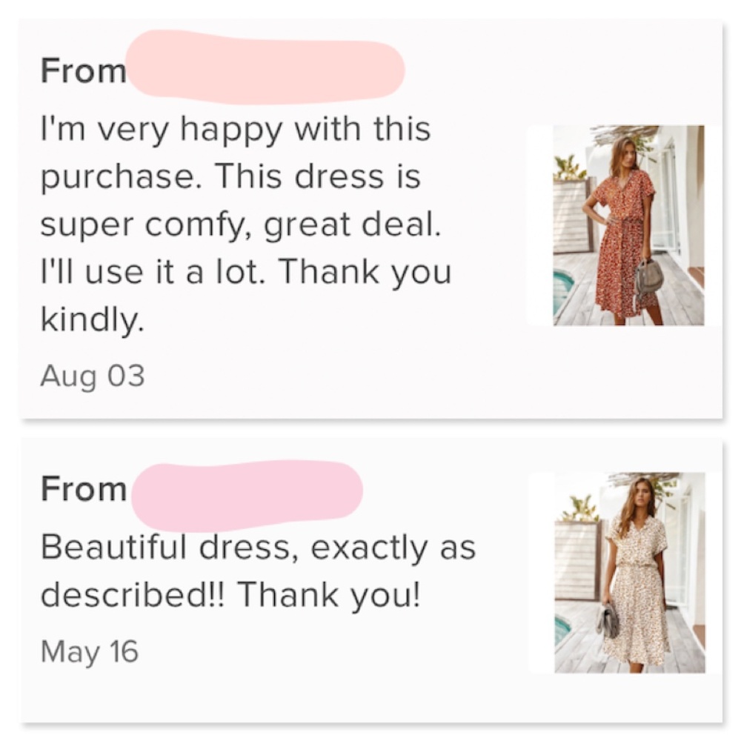Click the "Beautiful dress, exactly as" line

258,548
